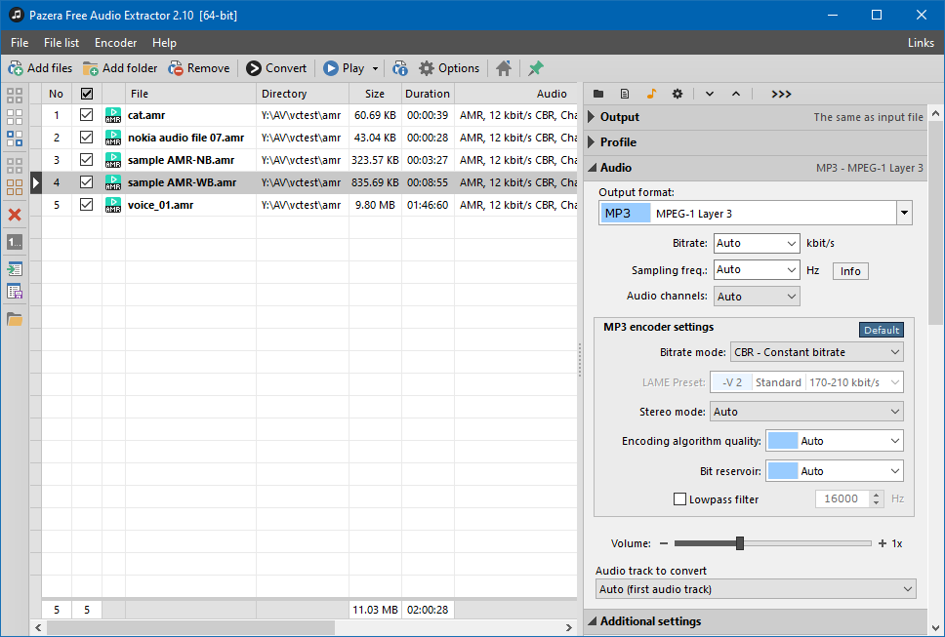Screen dimensions: 945x637
Task: Uncheck sample AMR-WB.amr checkbox
Action: pyautogui.click(x=87, y=181)
